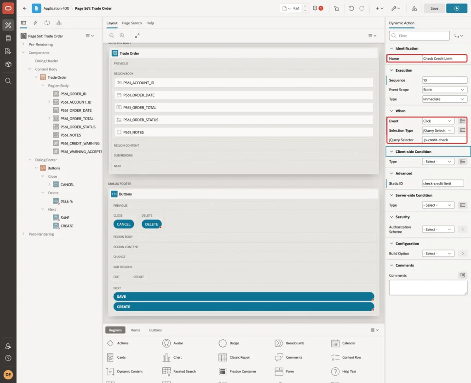Open the Authorization Scheme dropdown

(x=438, y=229)
